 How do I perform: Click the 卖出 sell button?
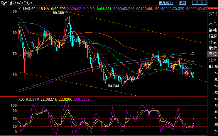point(213,13)
